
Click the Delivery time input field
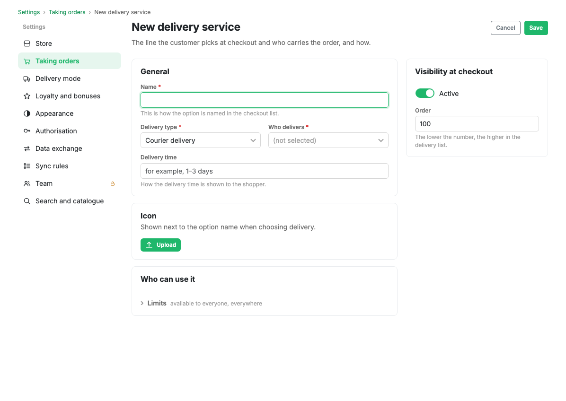click(x=265, y=171)
